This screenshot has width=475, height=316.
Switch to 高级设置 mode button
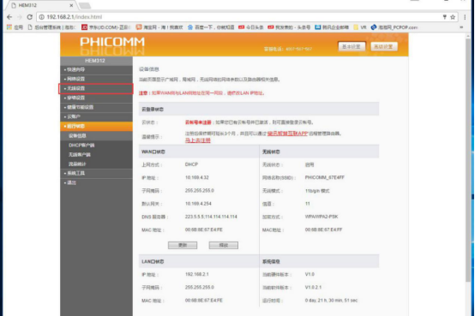point(383,46)
